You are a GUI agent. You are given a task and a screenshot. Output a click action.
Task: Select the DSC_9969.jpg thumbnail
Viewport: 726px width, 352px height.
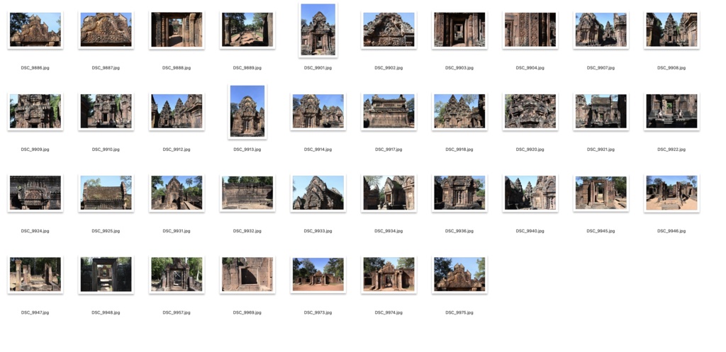(247, 275)
